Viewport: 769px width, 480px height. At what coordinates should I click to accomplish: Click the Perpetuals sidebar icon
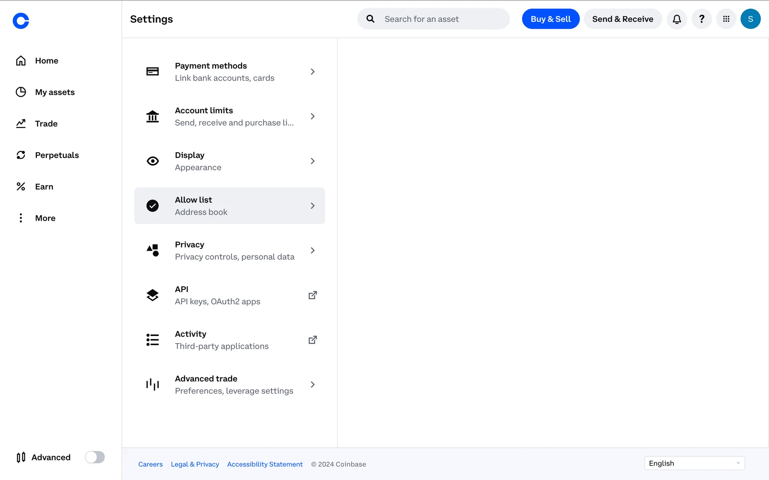point(21,155)
